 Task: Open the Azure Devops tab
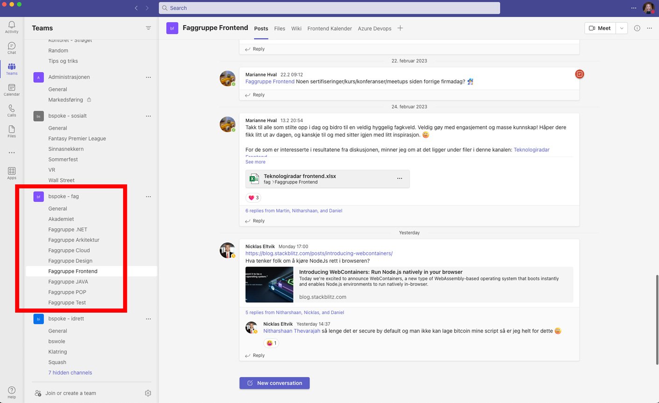[374, 28]
